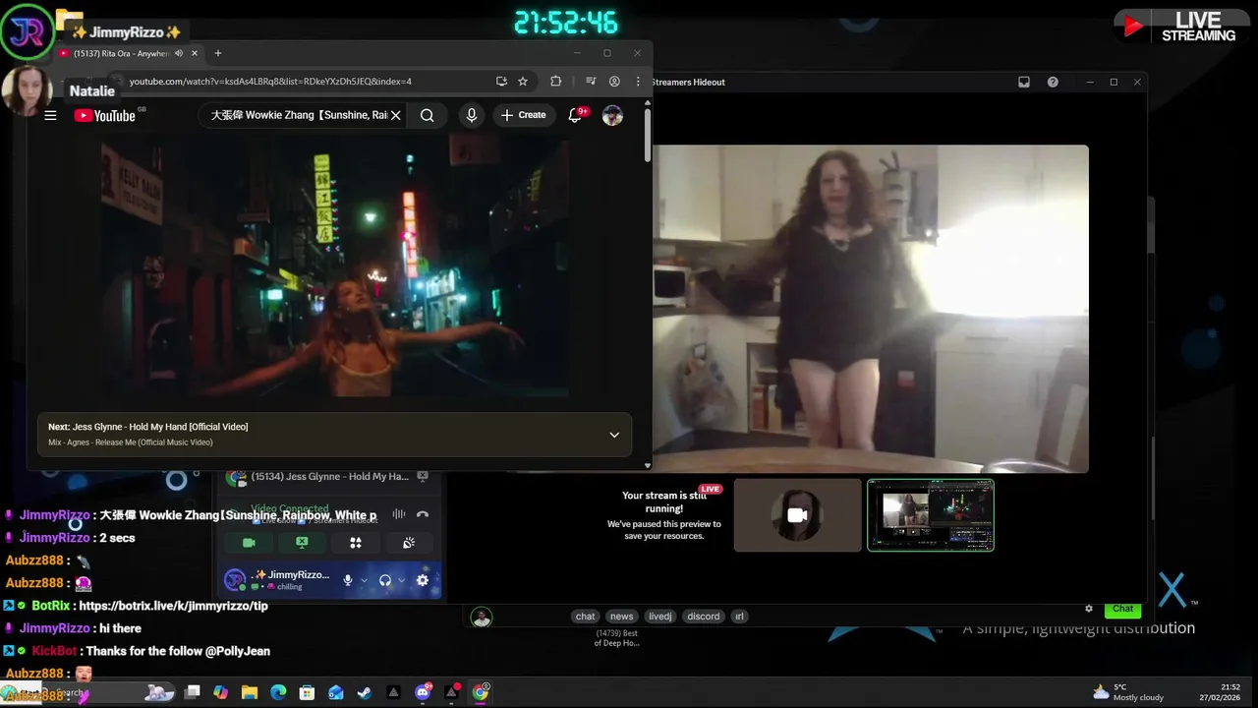
Task: Start YouTube voice search with microphone
Action: [472, 115]
